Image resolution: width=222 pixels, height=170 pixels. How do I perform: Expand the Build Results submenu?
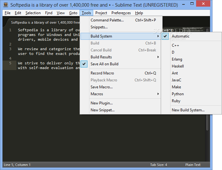coord(121,57)
